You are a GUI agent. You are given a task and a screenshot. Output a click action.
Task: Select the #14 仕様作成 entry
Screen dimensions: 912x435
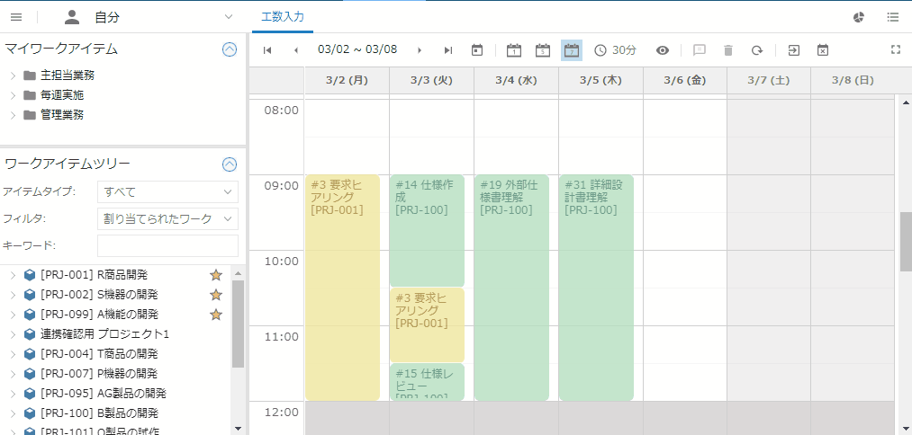point(427,231)
